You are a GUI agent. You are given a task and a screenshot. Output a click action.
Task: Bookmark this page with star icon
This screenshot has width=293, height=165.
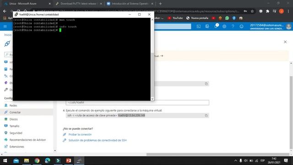tap(252, 11)
